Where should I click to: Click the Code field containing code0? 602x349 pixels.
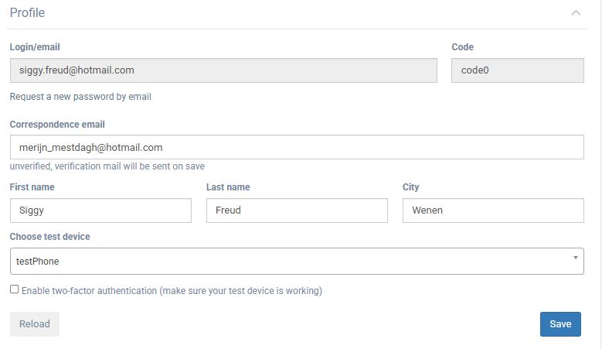click(517, 70)
